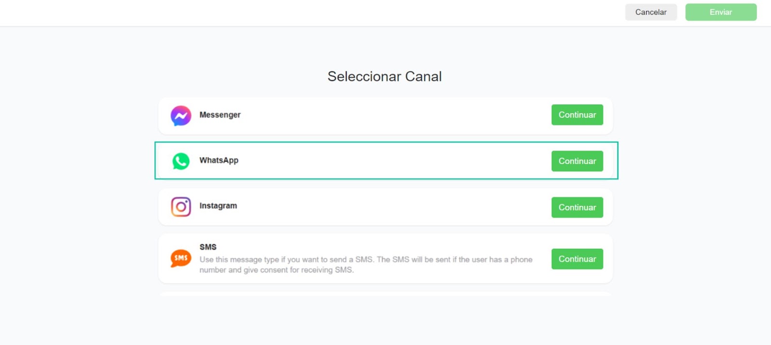The image size is (771, 345).
Task: Click the Messenger logo icon
Action: coord(181,115)
